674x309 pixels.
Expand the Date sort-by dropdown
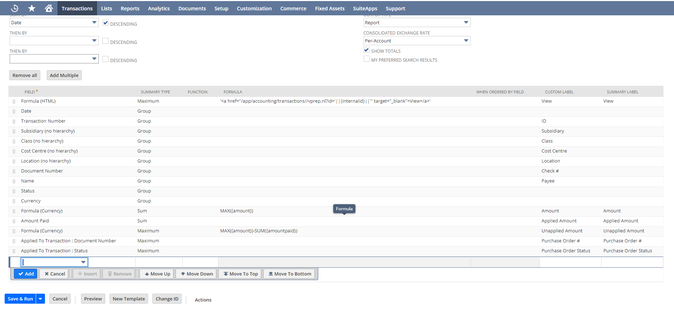(x=94, y=22)
